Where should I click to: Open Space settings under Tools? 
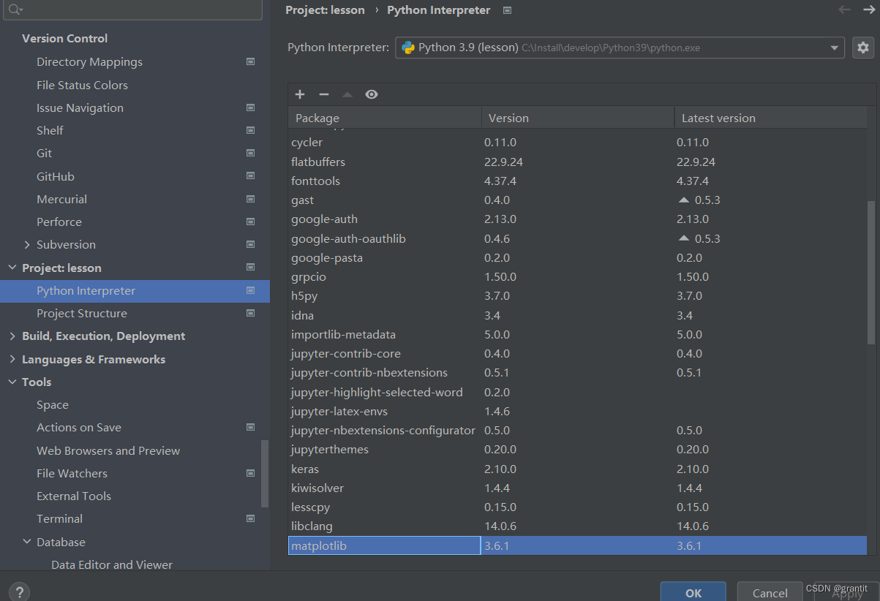click(x=53, y=404)
